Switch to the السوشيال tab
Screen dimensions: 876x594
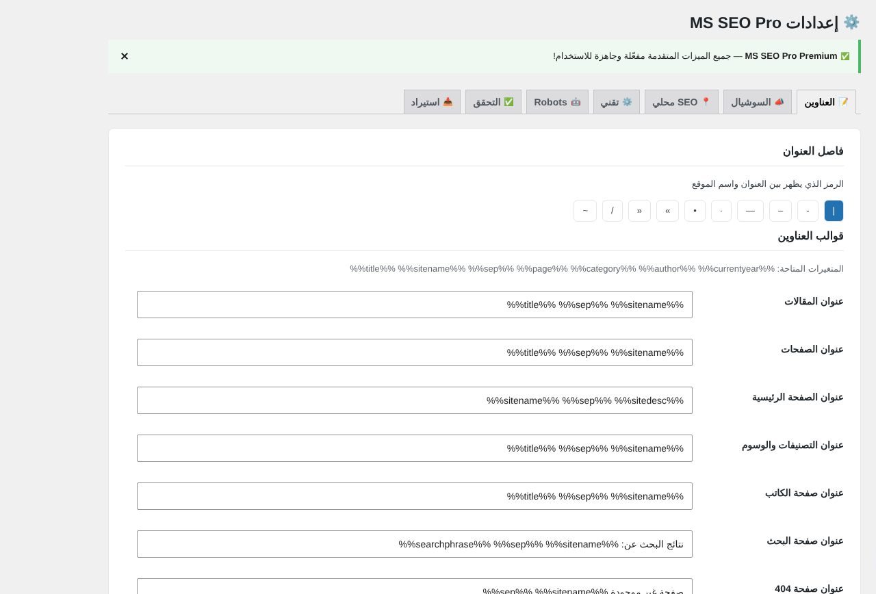click(758, 102)
